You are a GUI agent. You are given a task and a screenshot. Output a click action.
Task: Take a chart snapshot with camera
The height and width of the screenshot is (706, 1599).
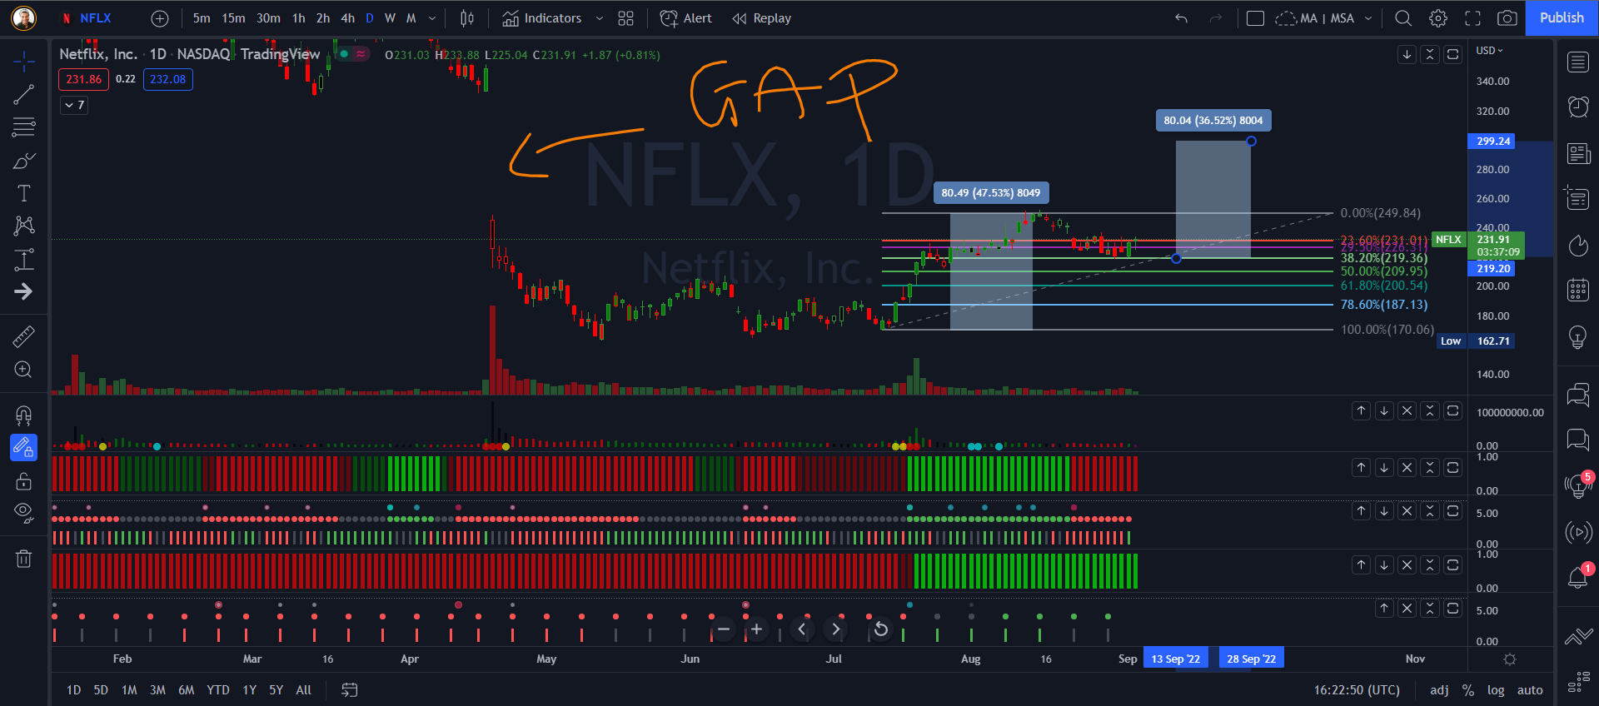[1507, 18]
